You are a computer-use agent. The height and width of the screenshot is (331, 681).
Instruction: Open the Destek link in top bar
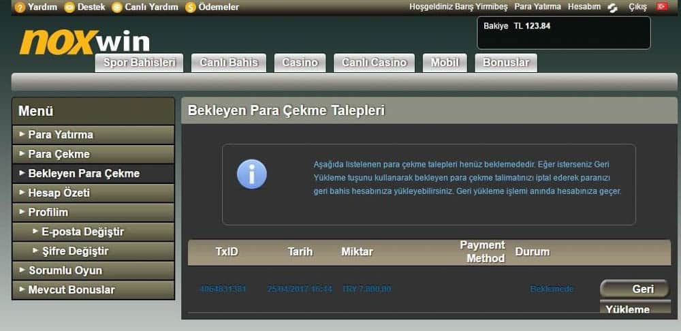click(91, 7)
